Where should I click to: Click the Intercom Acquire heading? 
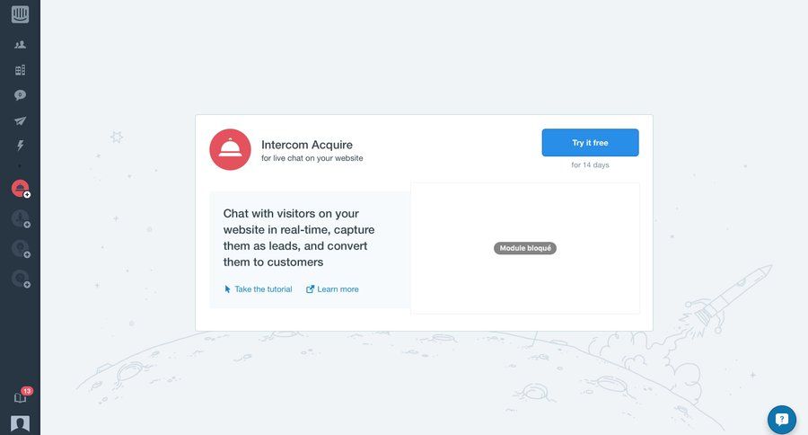(x=307, y=145)
